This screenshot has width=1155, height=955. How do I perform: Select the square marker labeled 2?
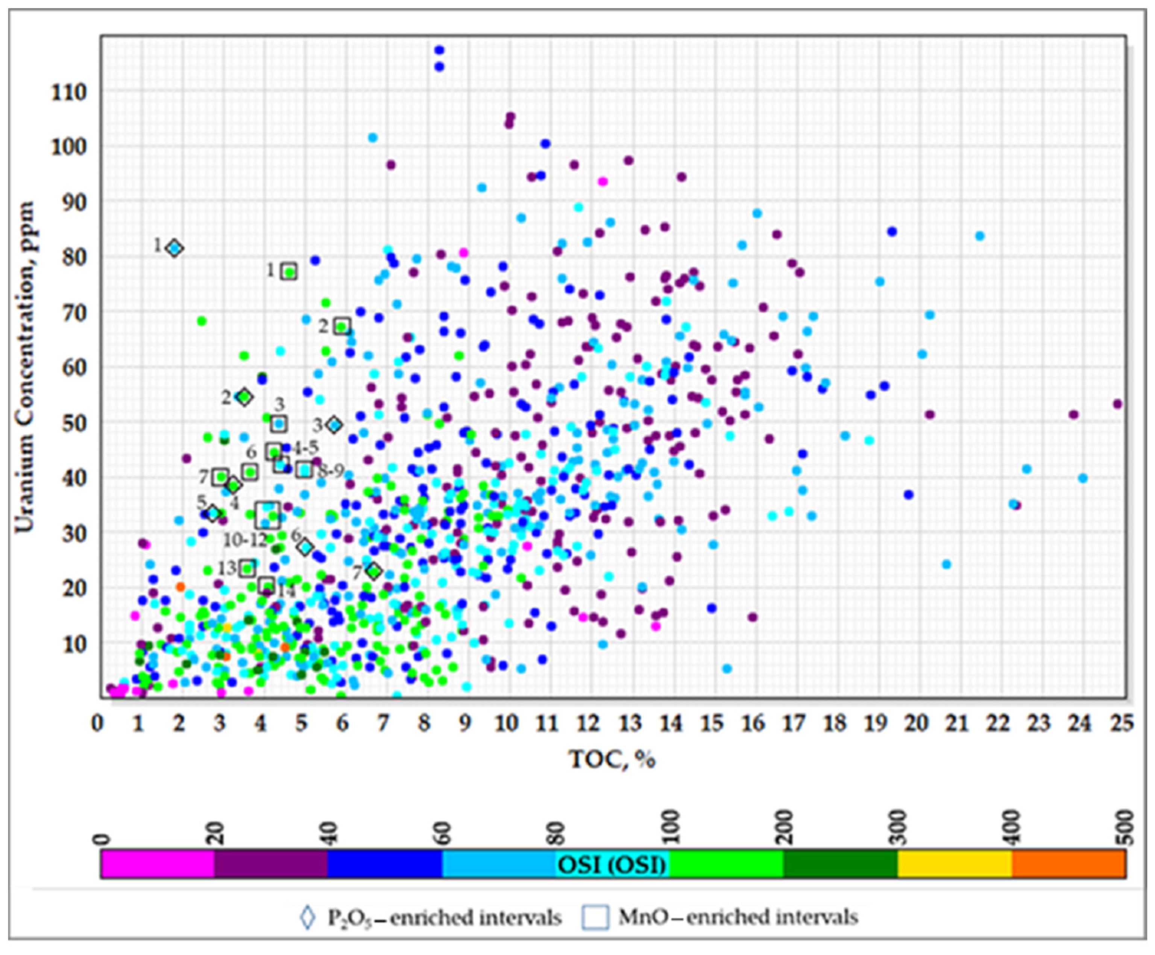(x=341, y=326)
